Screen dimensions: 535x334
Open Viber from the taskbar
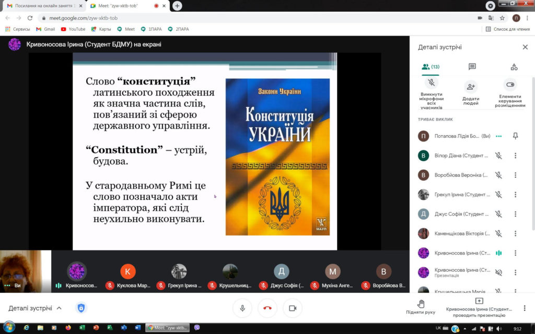pyautogui.click(x=197, y=328)
